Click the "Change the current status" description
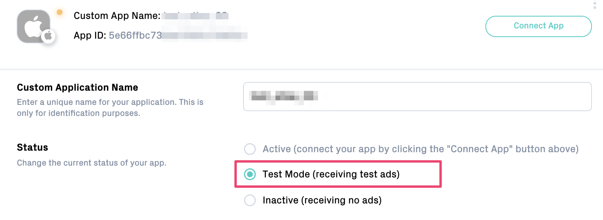Screen dimensions: 603x220 (92, 163)
